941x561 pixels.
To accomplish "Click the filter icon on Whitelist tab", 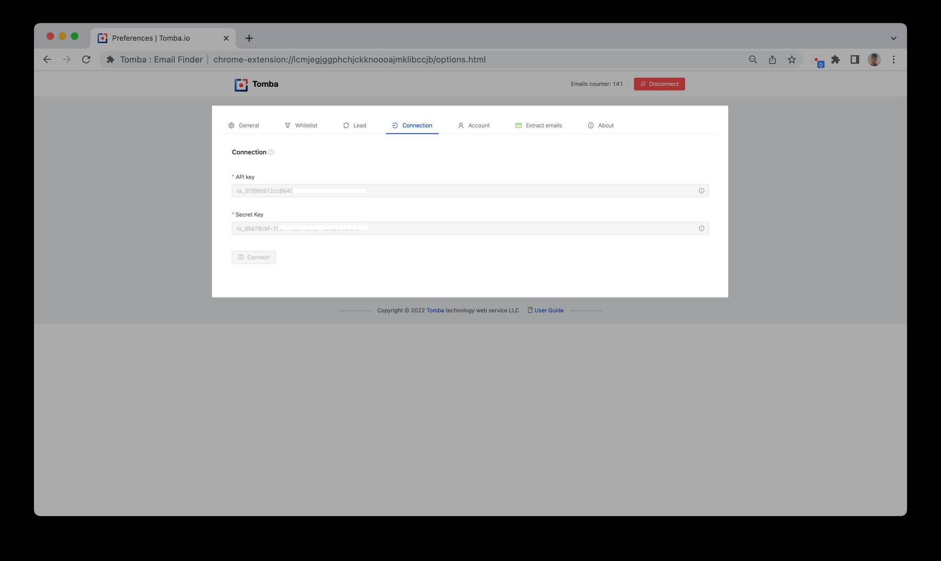I will pyautogui.click(x=288, y=125).
